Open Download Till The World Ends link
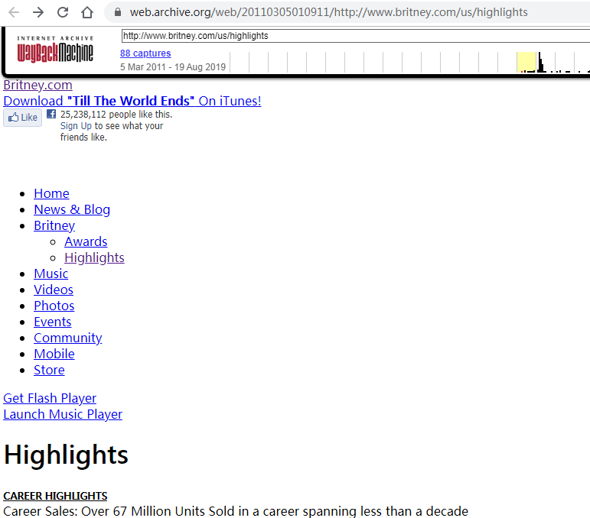590x518 pixels. pyautogui.click(x=132, y=101)
